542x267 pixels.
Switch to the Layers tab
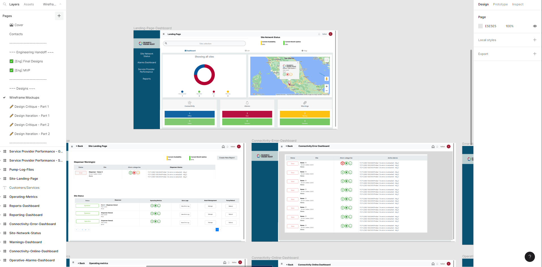tap(14, 4)
